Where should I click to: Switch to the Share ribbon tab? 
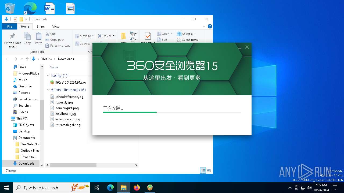point(41,27)
